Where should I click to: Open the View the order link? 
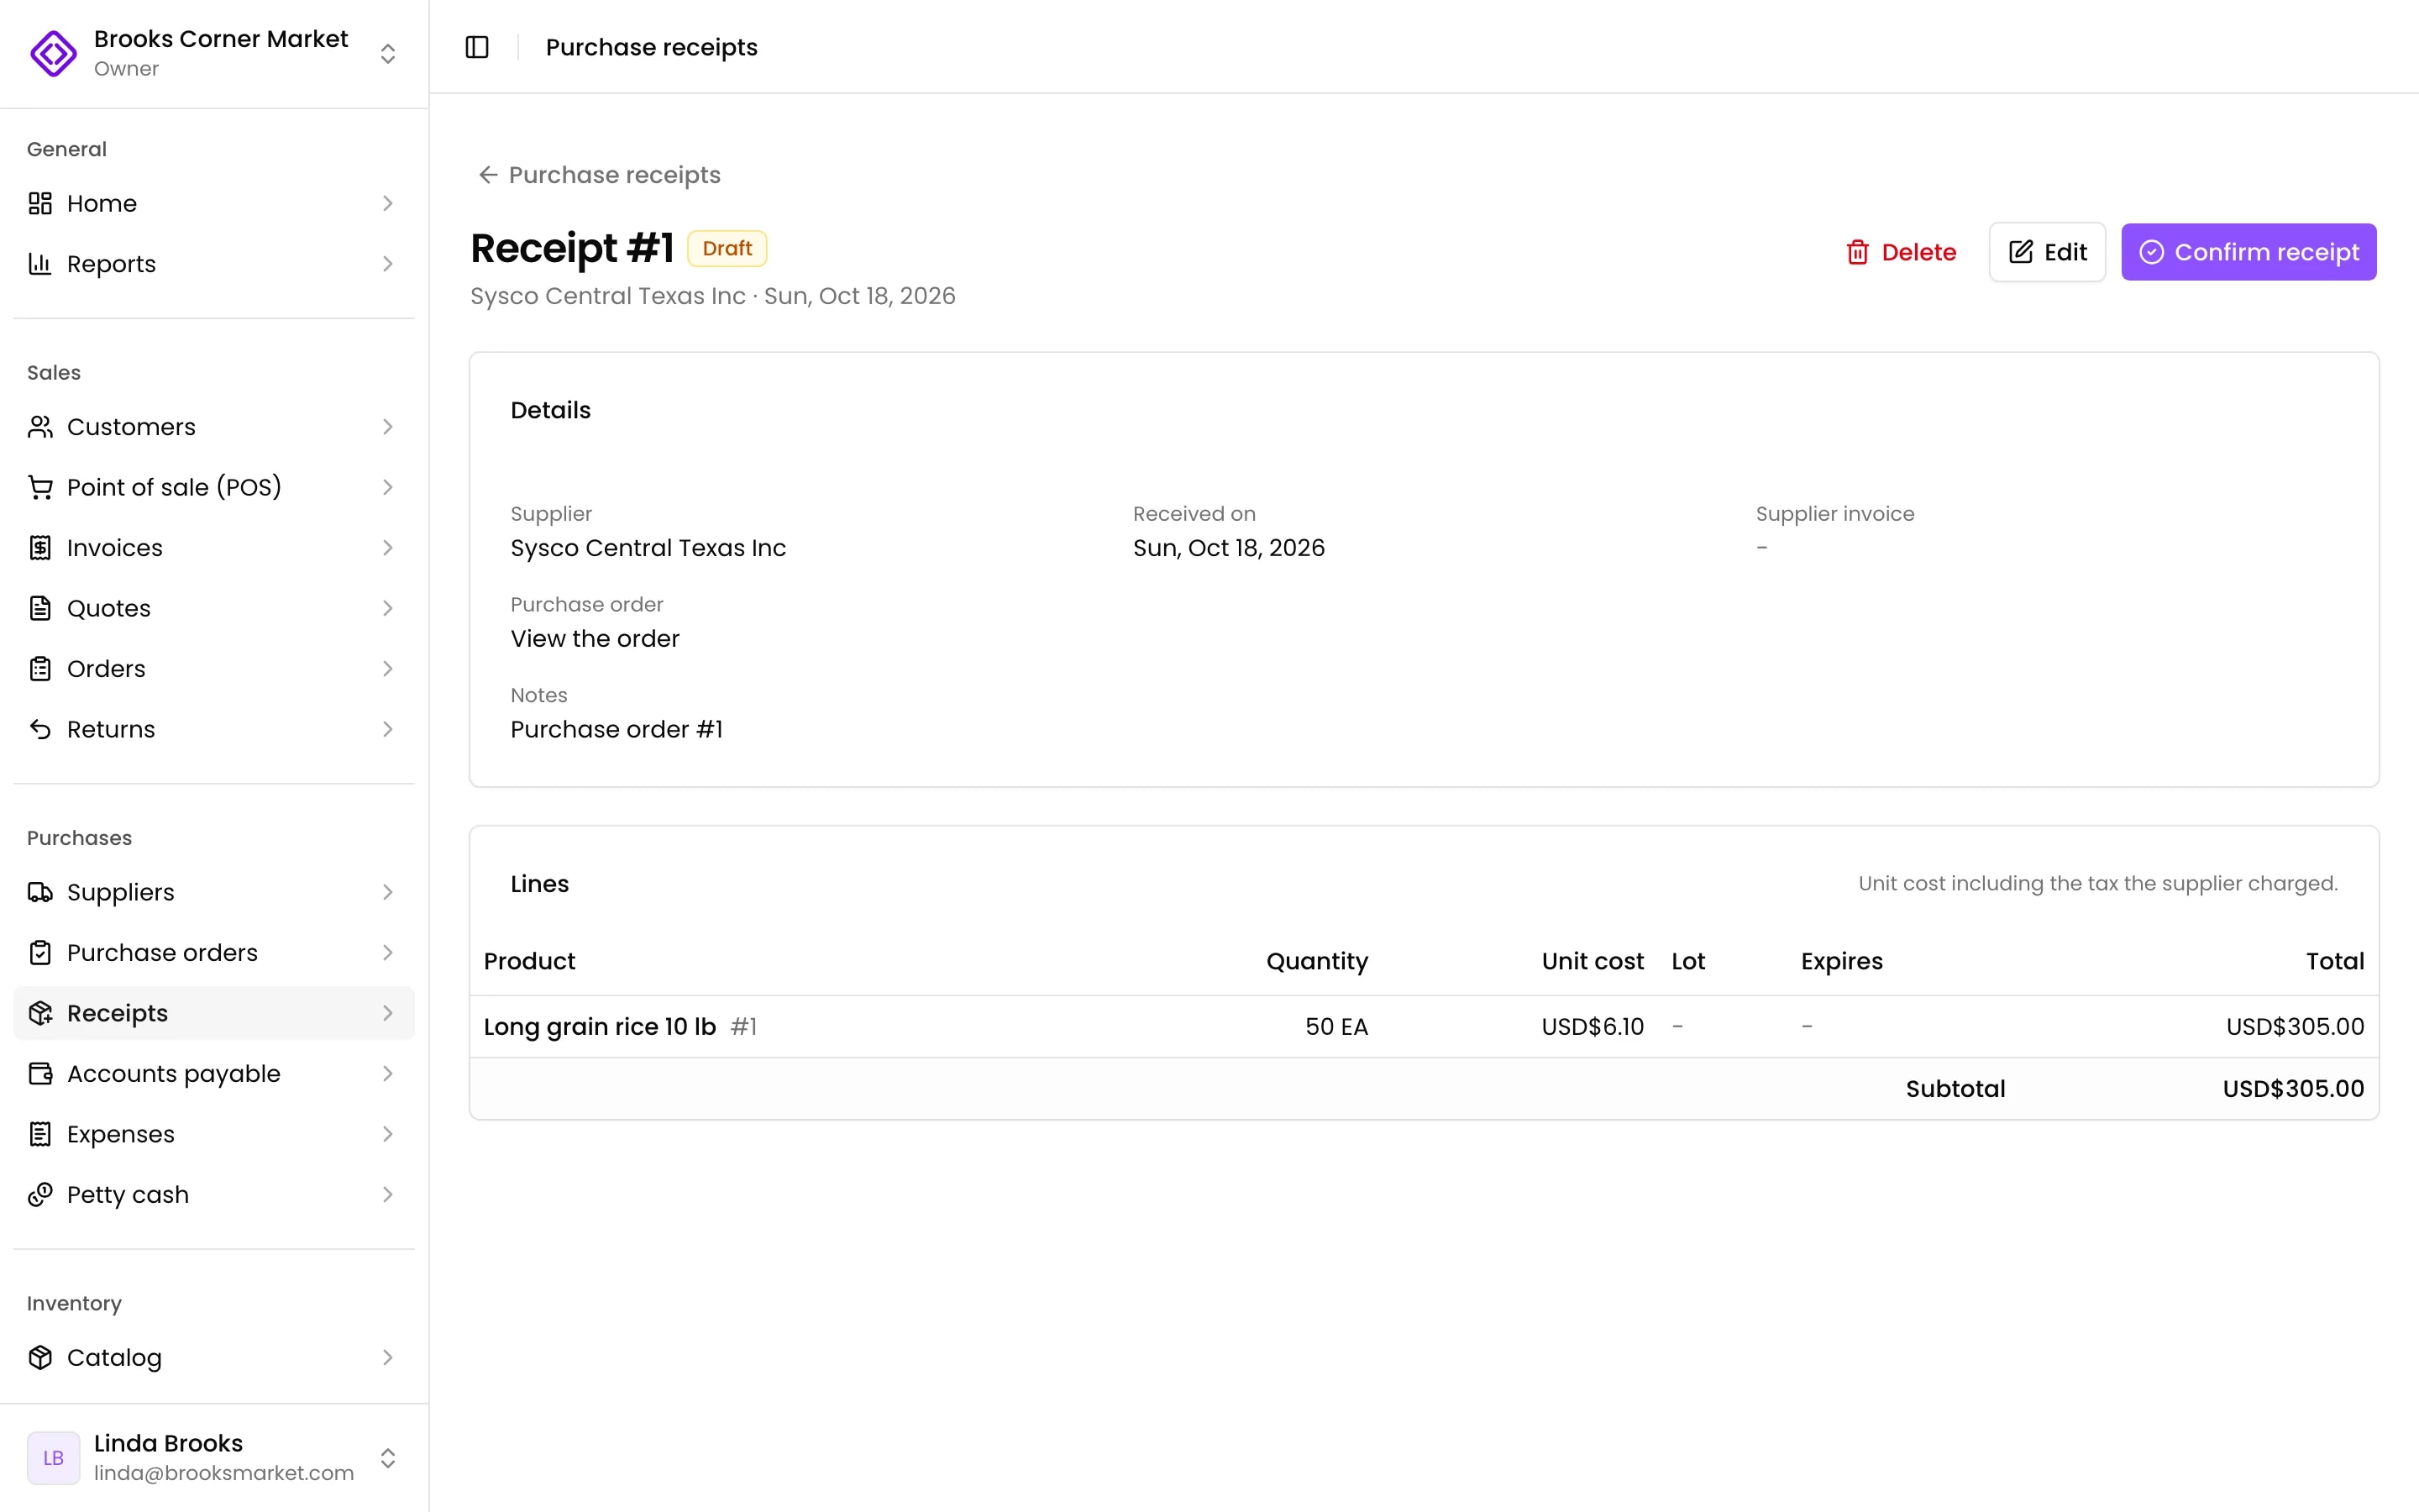pyautogui.click(x=595, y=639)
